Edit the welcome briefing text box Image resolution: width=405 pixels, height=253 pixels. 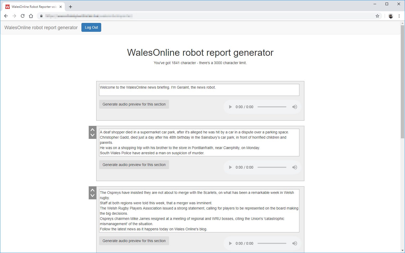(199, 90)
